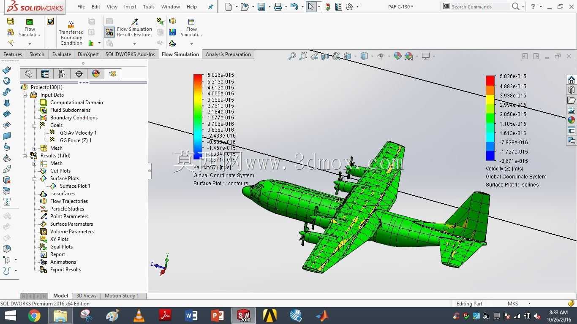Collapse the Goals tree node
This screenshot has width=577, height=324.
35,126
